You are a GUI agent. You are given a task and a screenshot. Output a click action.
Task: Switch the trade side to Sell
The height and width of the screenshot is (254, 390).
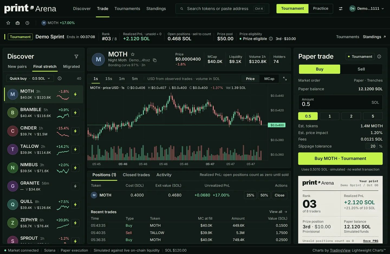(x=361, y=69)
